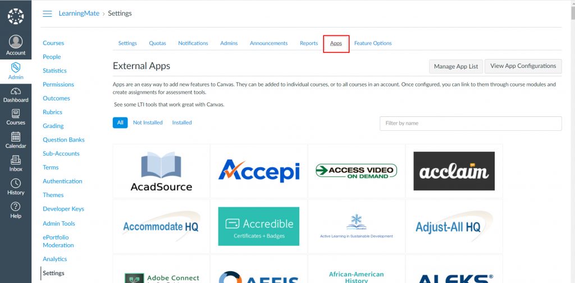Viewport: 575px width, 283px height.
Task: Open the Terms link
Action: (51, 167)
